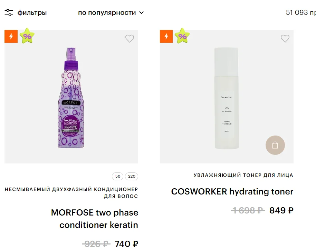Open COSWORKER hydrating toner title link
316x250 pixels.
(232, 191)
